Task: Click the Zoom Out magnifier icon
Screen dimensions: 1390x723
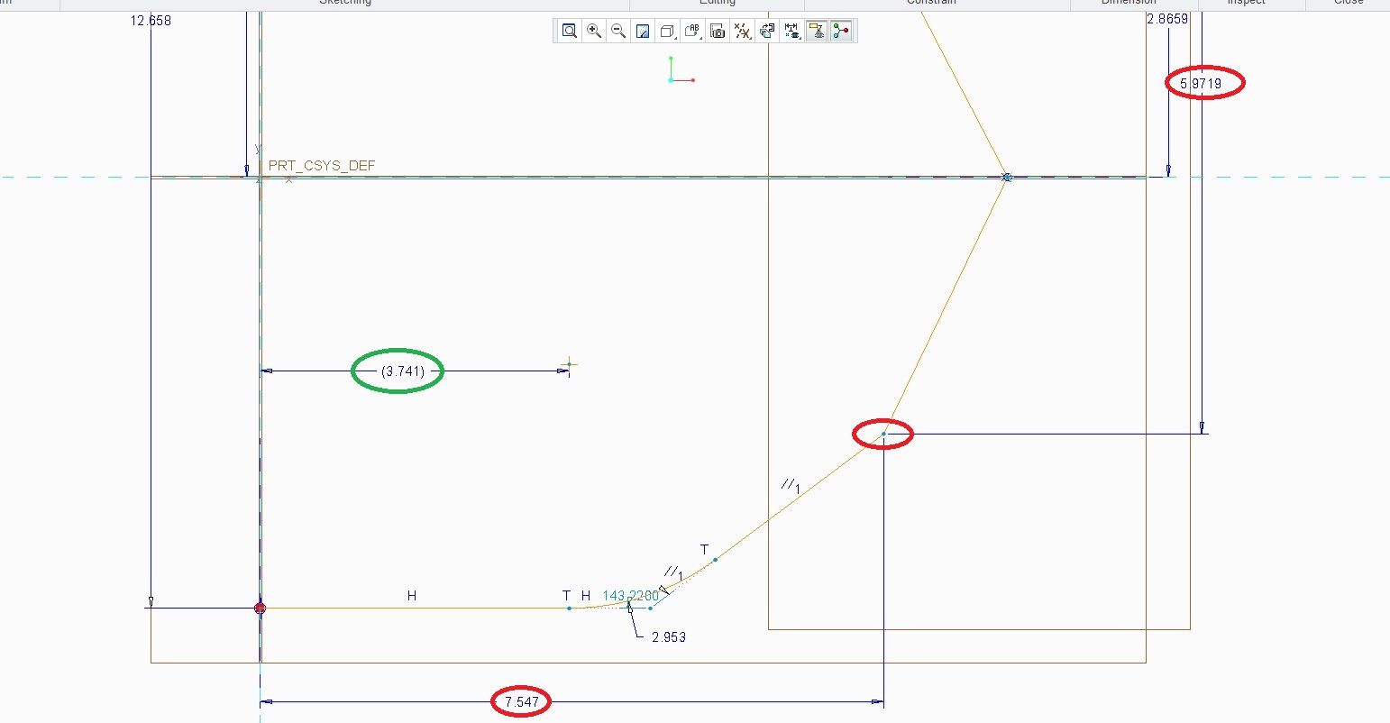Action: click(x=618, y=32)
